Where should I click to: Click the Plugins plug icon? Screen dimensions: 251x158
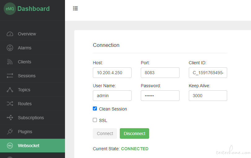point(10,132)
